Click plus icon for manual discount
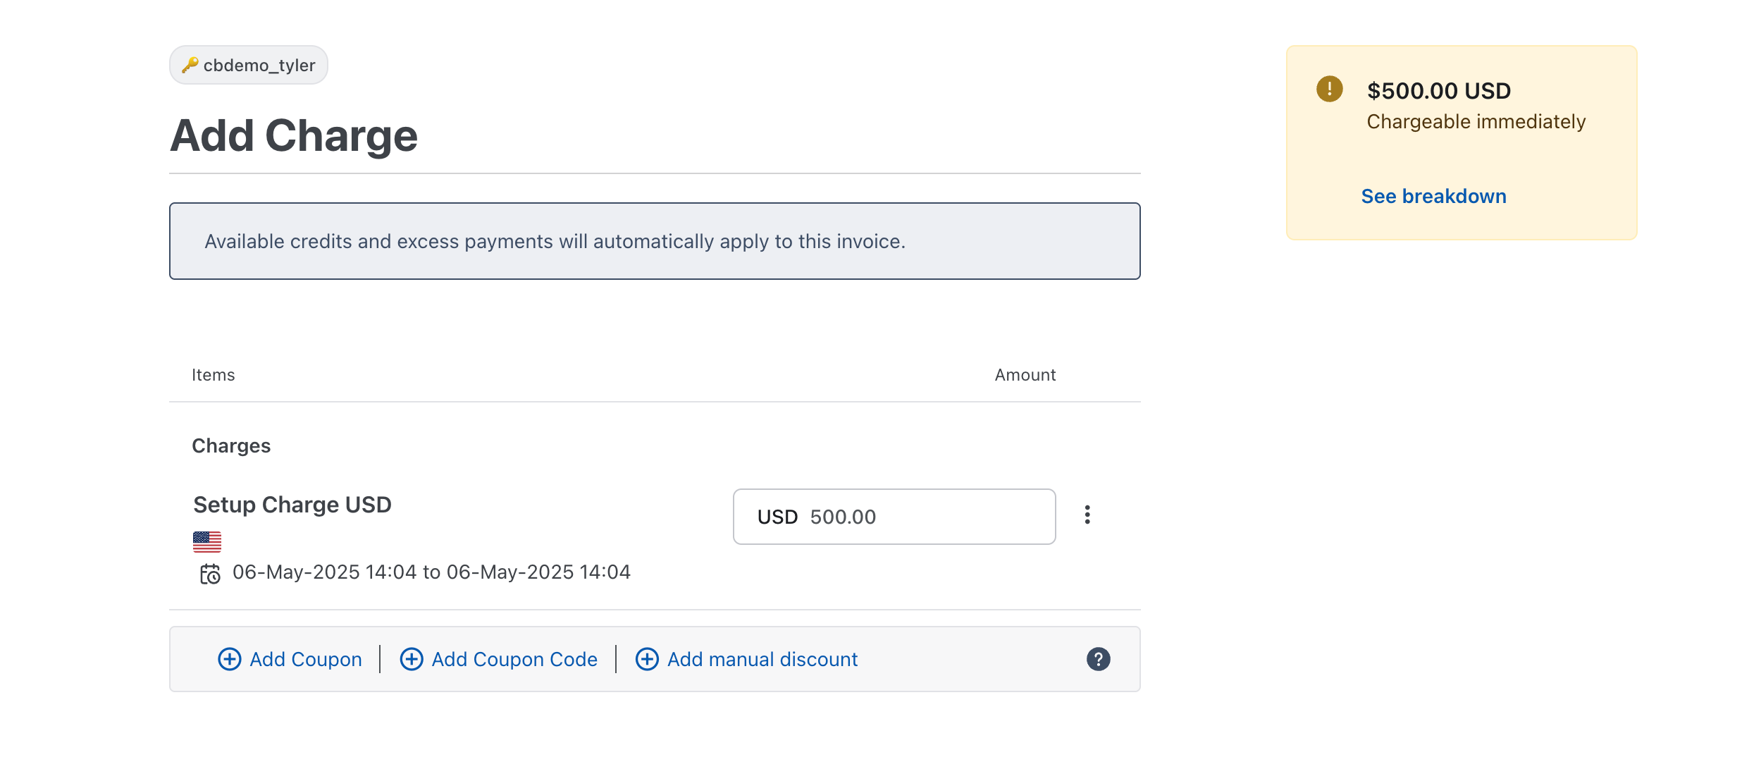The image size is (1742, 781). [647, 659]
